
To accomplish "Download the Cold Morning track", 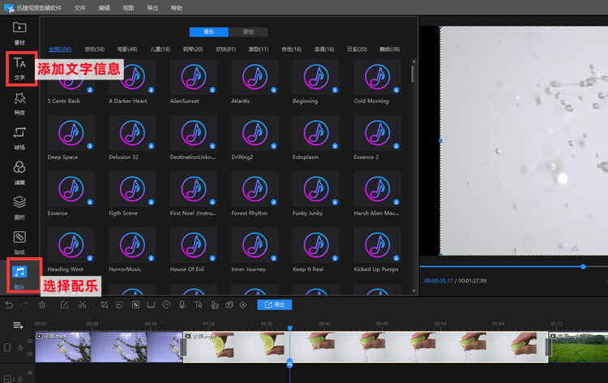I will click(396, 90).
